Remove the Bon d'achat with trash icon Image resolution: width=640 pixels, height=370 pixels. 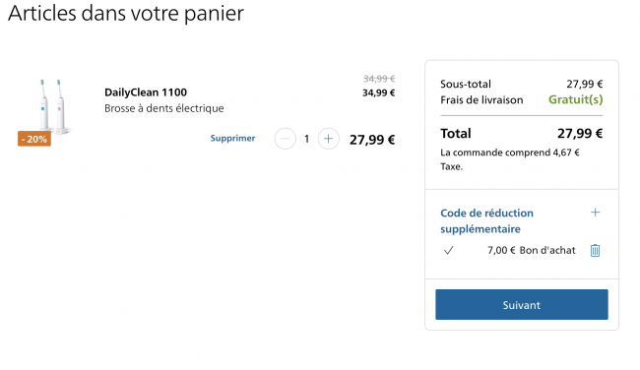click(x=595, y=250)
